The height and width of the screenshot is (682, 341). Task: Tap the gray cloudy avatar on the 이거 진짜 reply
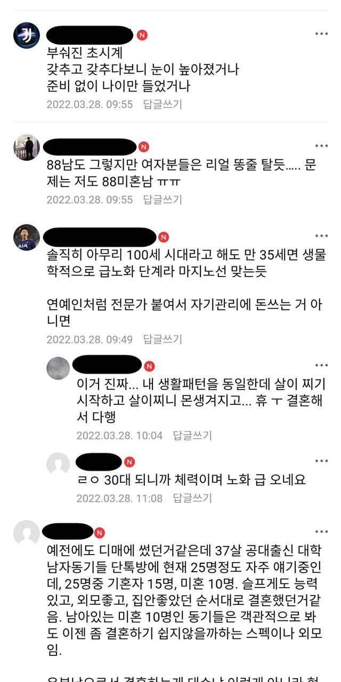point(58,368)
